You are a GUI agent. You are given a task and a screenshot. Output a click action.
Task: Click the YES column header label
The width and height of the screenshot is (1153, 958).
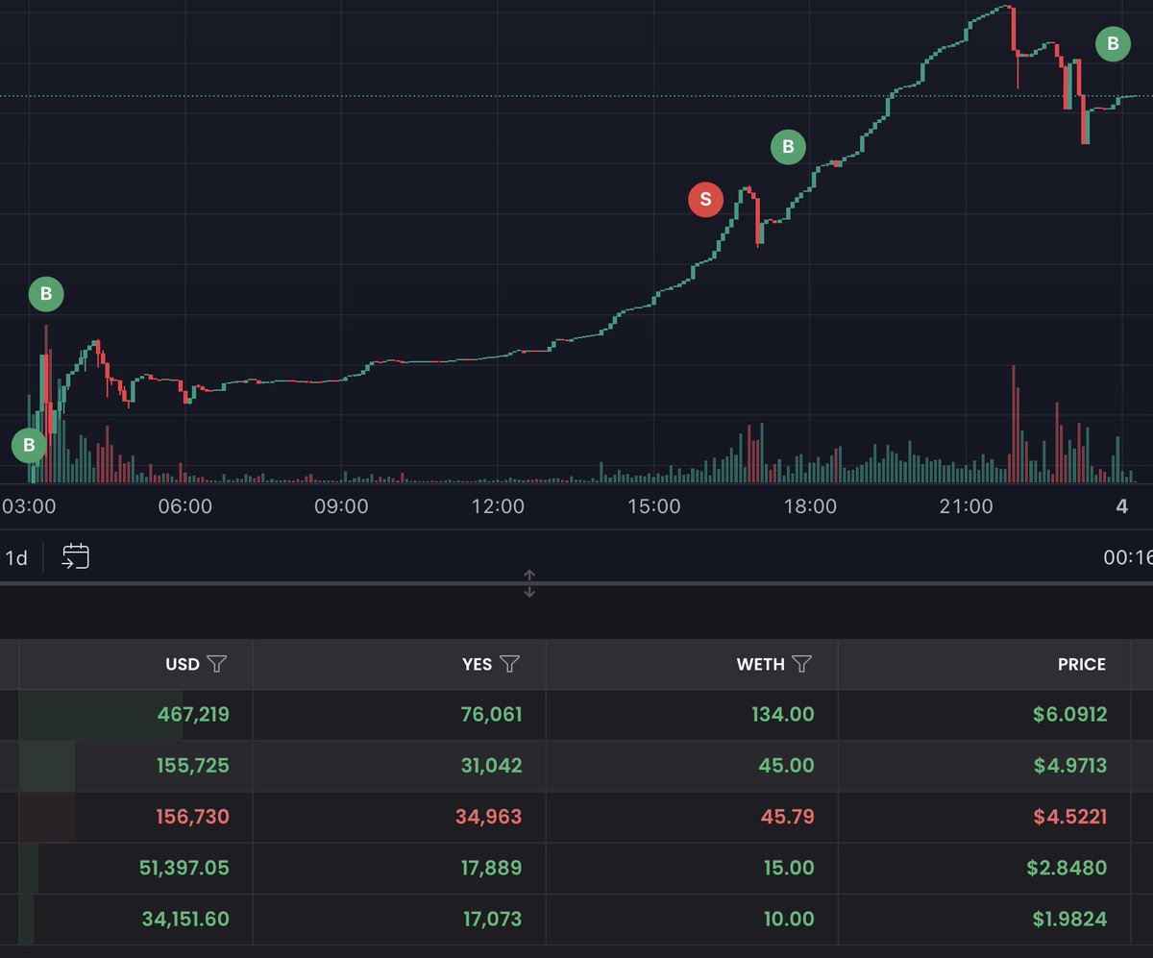click(x=477, y=664)
